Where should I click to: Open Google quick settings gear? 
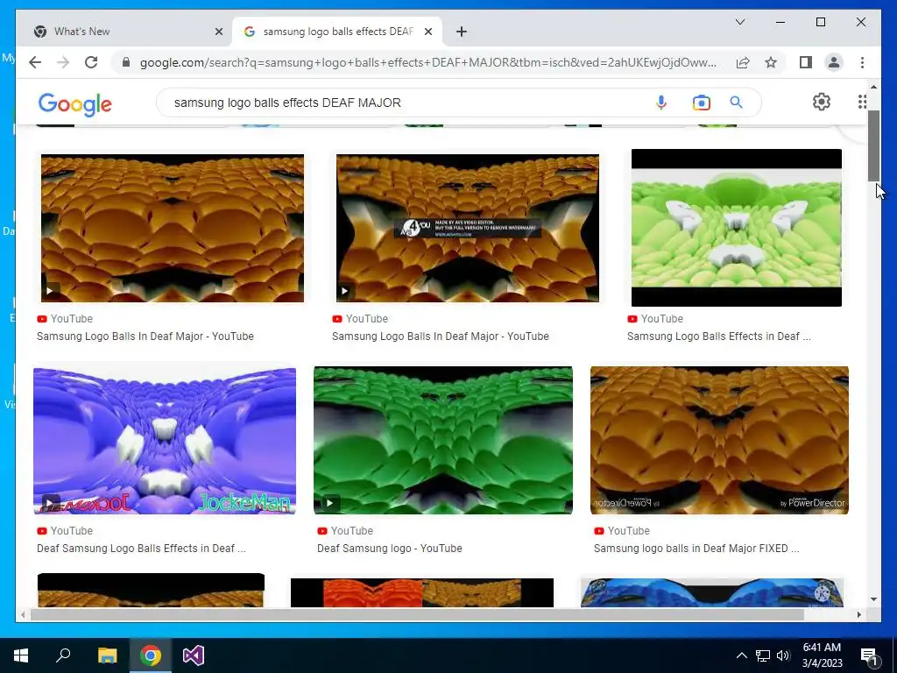(822, 102)
